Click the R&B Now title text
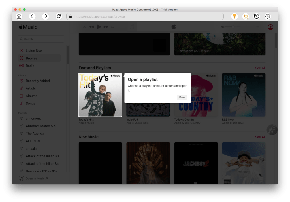The height and width of the screenshot is (202, 290). 228,119
